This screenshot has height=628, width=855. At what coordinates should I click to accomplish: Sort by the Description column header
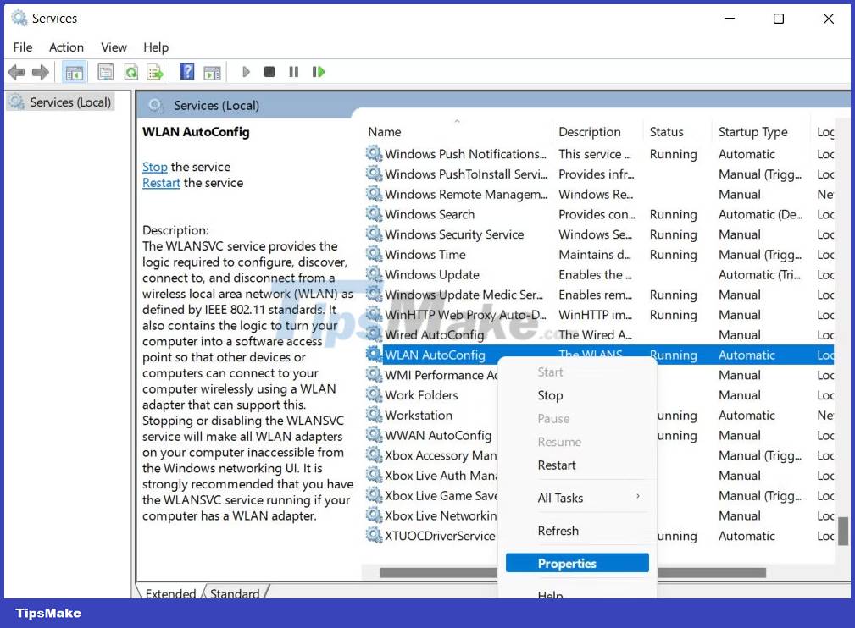coord(597,132)
